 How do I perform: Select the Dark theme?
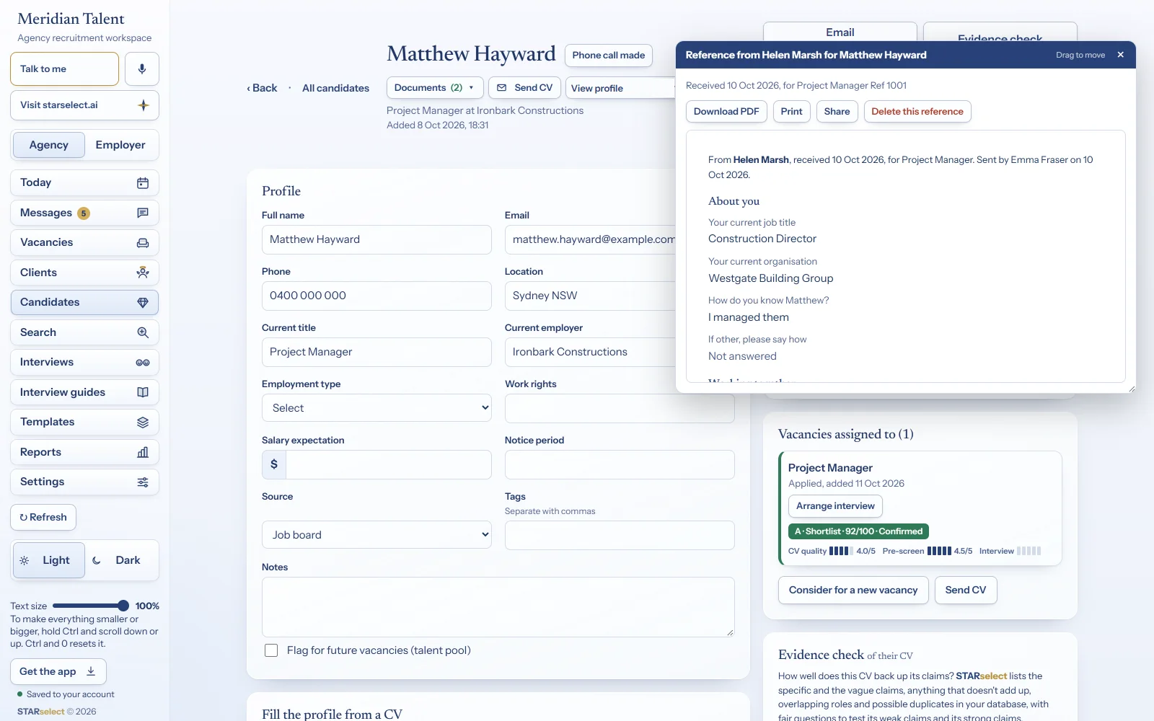(x=120, y=560)
